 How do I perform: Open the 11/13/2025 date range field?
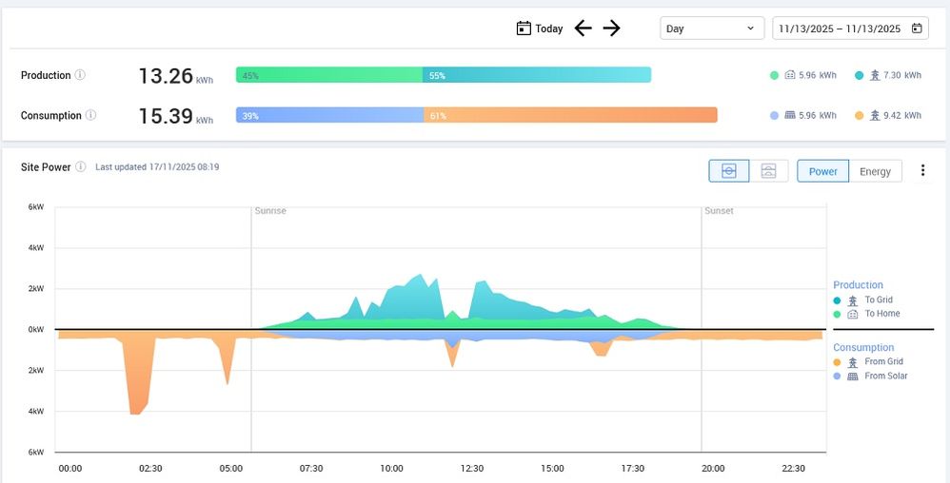coord(840,29)
